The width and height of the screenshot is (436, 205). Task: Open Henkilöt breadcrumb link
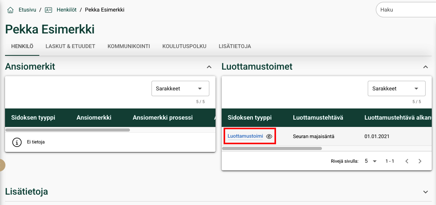coord(66,10)
